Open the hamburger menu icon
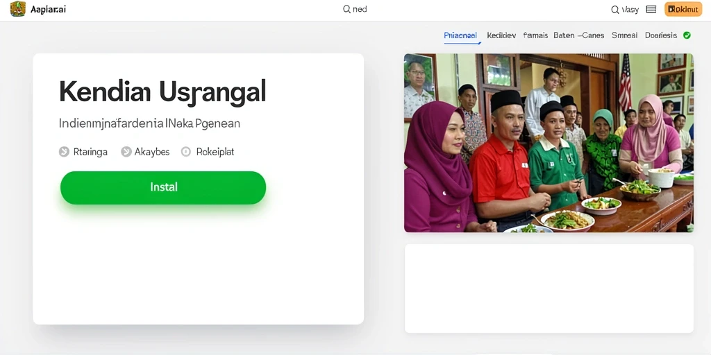The height and width of the screenshot is (355, 711). click(651, 9)
